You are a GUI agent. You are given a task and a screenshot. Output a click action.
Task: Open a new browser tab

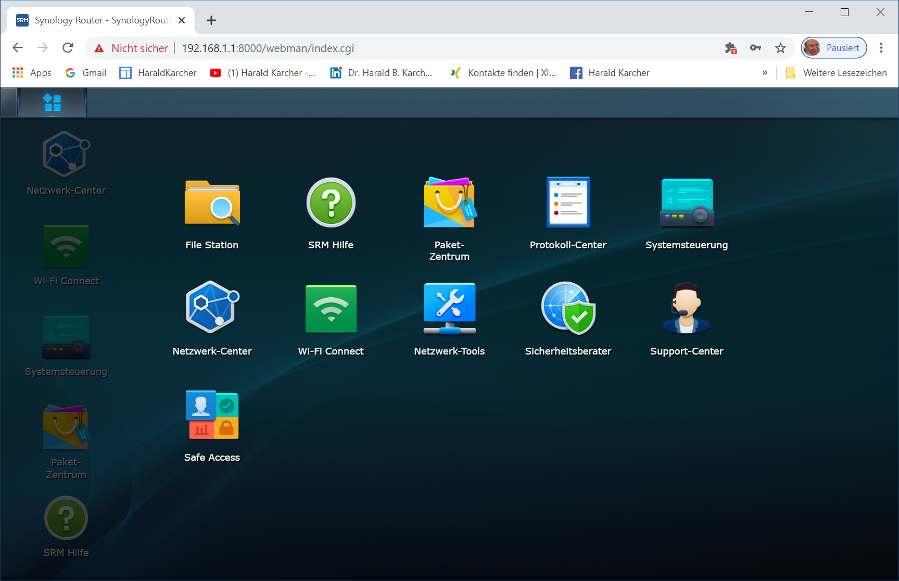pyautogui.click(x=211, y=20)
